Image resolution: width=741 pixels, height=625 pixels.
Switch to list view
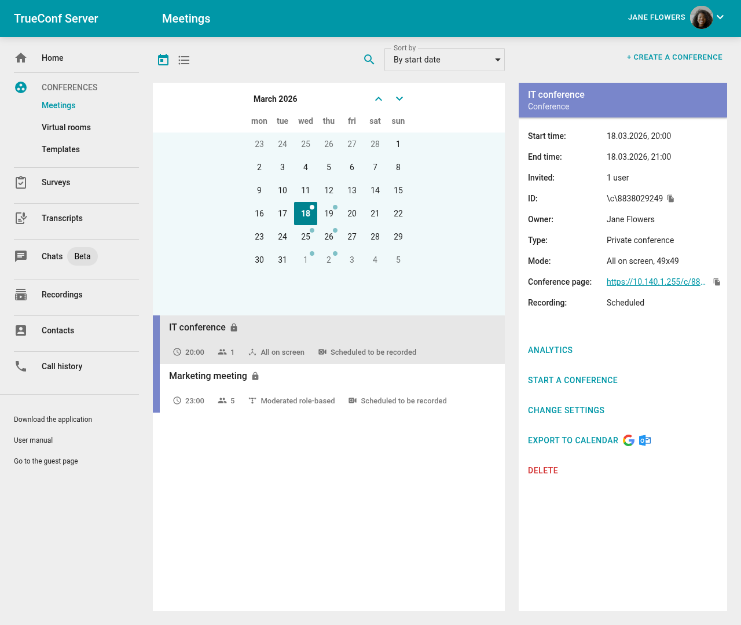[184, 60]
